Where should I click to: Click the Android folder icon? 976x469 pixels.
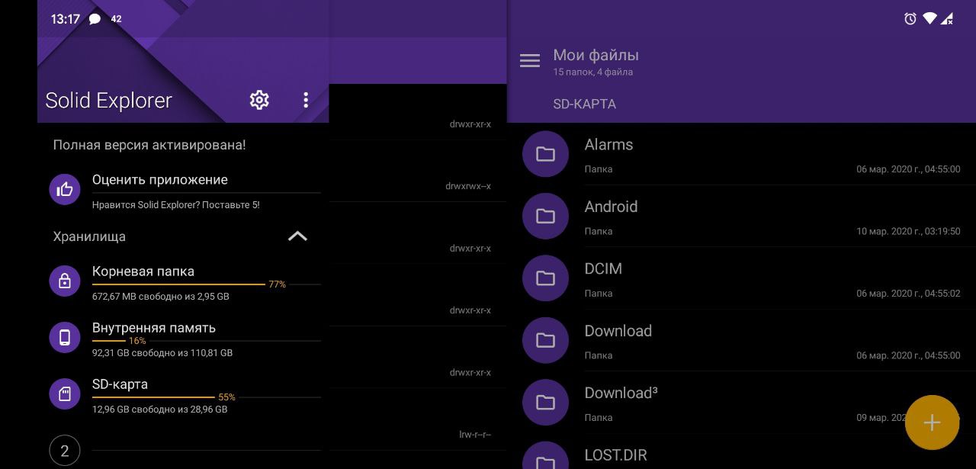(545, 216)
